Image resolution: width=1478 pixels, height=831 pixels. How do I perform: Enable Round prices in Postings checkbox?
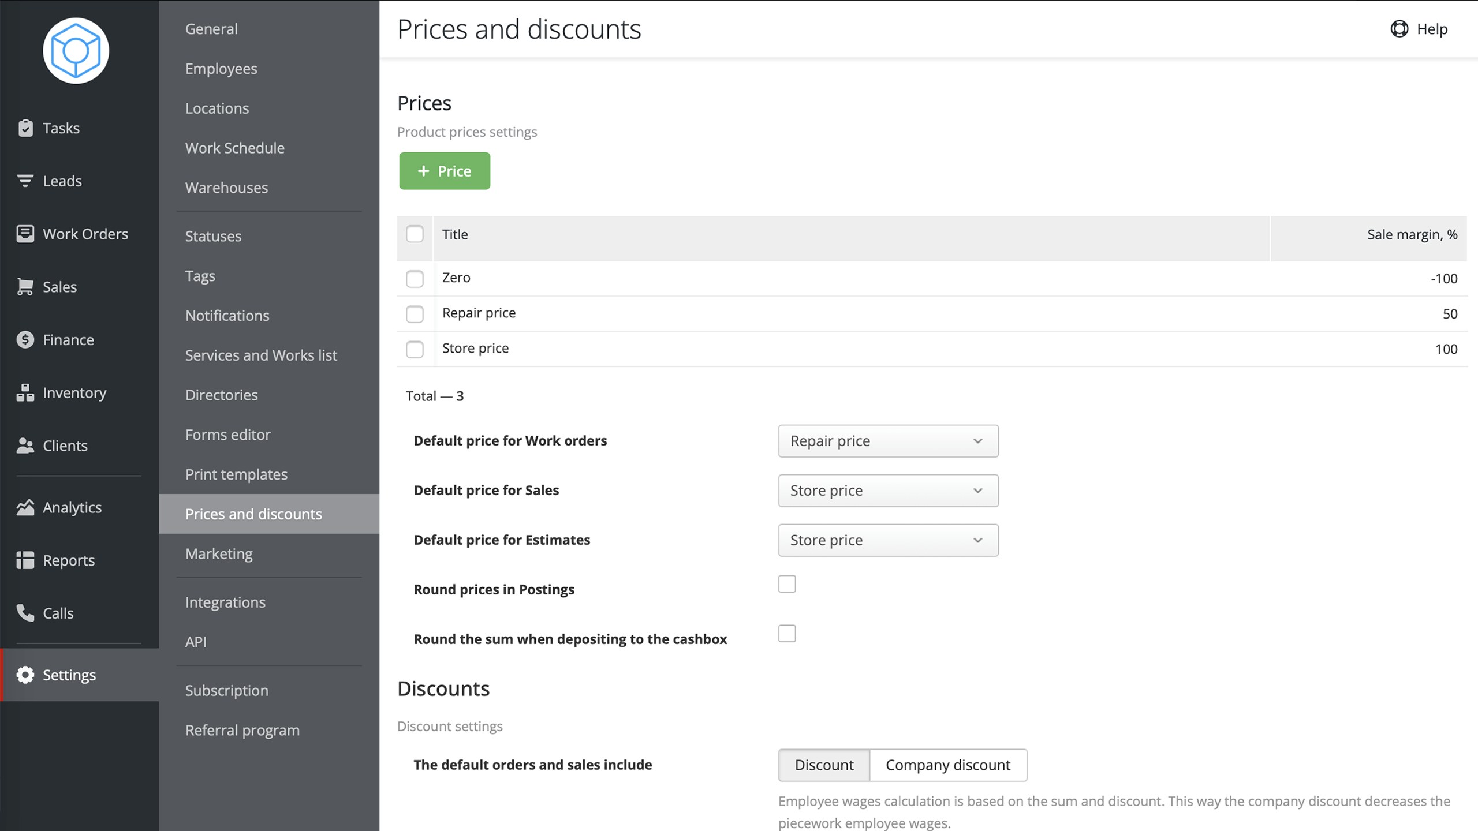[x=786, y=584]
